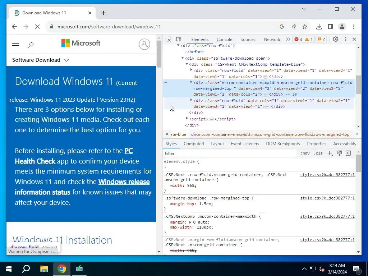Collapse the software-download span div node

click(x=182, y=58)
